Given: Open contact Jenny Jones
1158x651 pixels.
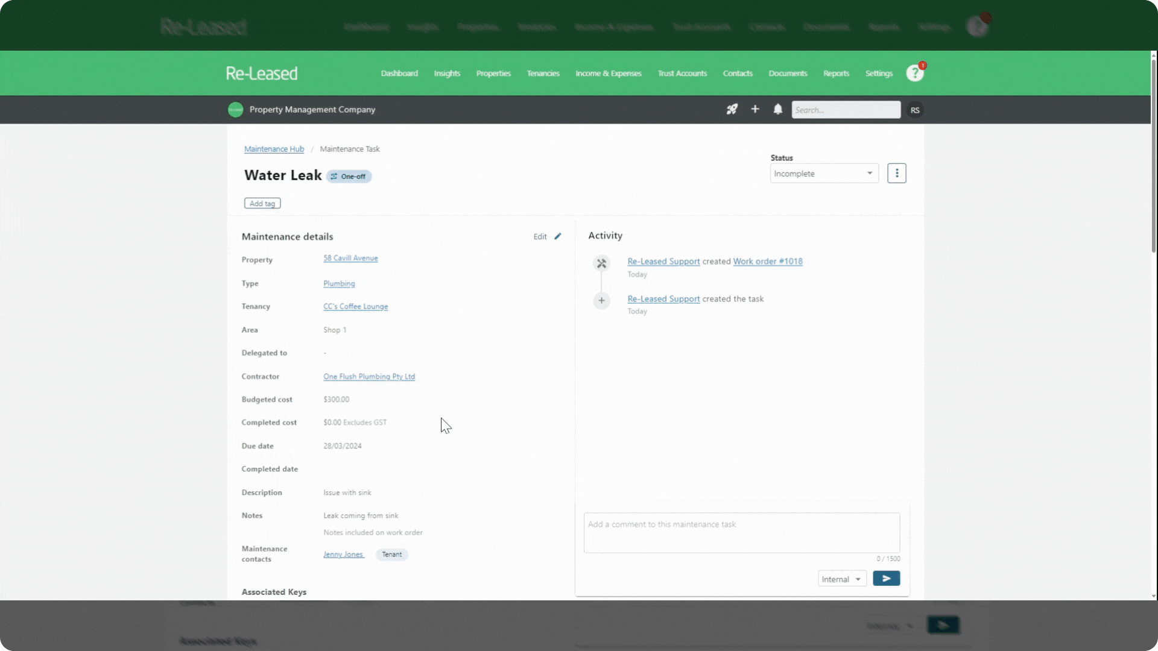Looking at the screenshot, I should point(343,555).
